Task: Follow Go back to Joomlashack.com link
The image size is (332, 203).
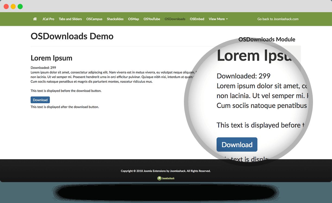Action: pyautogui.click(x=278, y=19)
